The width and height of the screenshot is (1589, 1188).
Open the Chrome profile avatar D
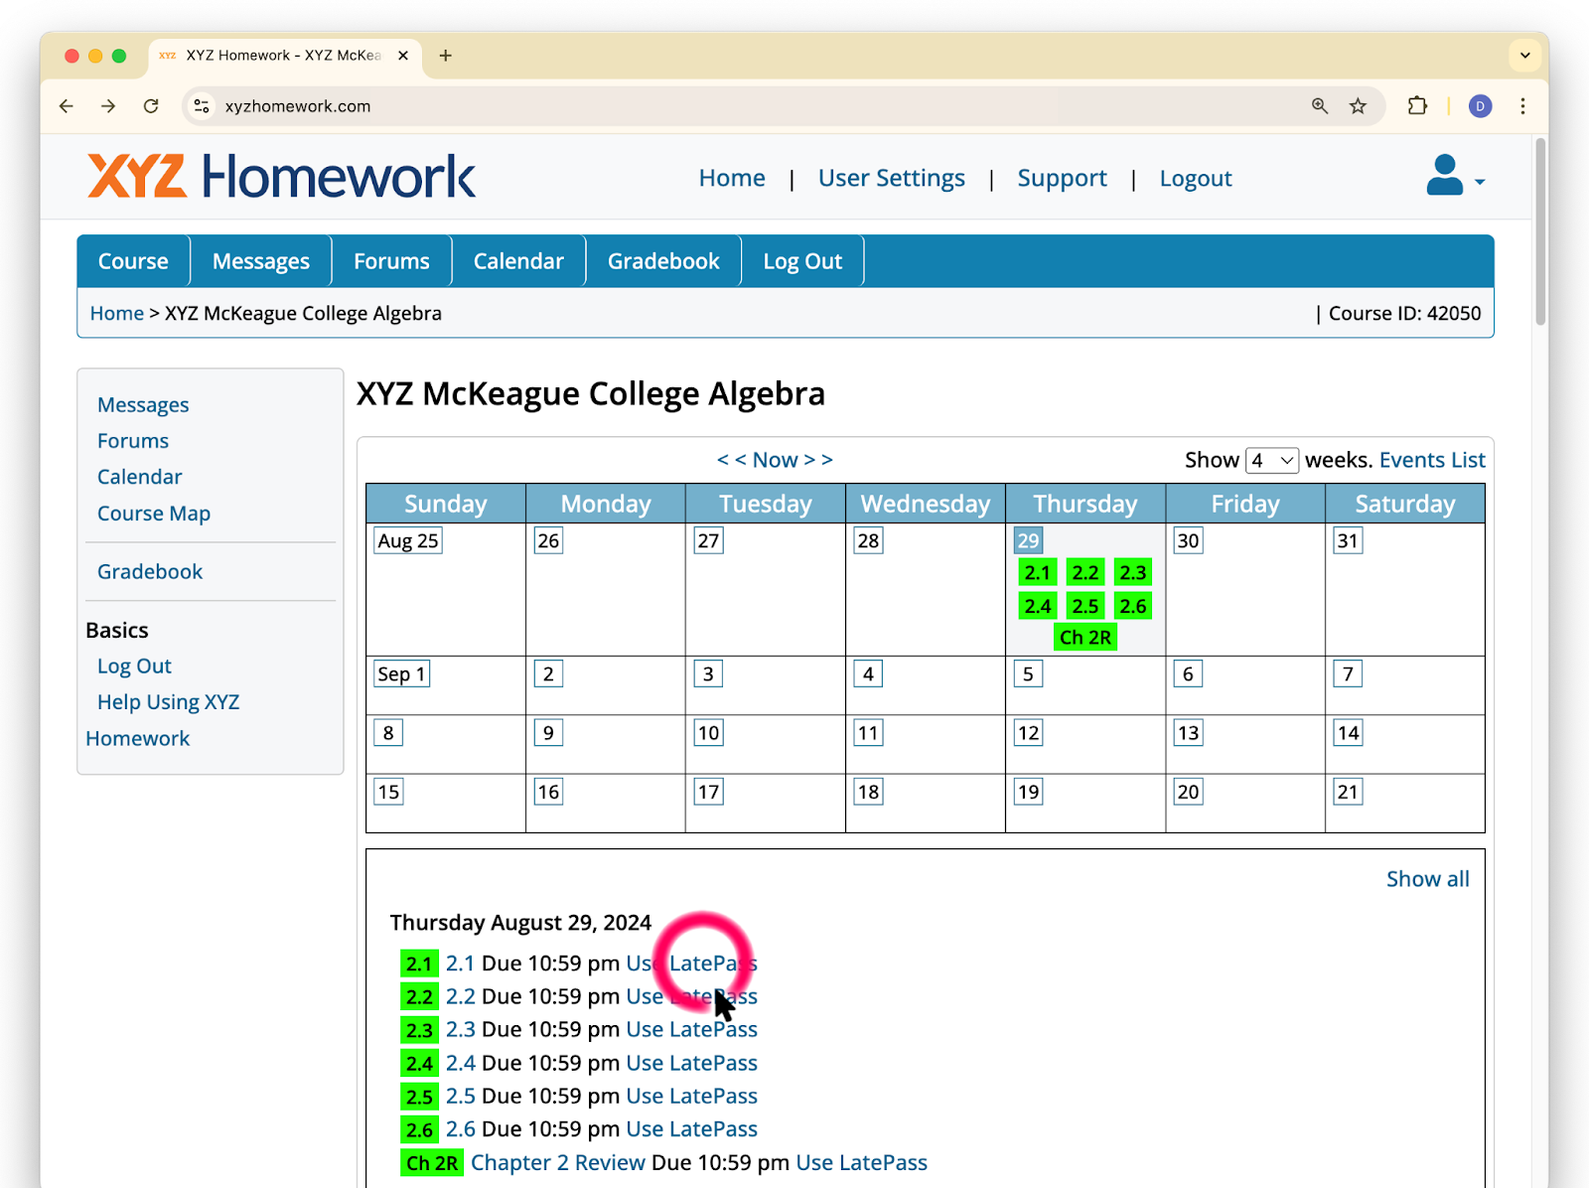1480,106
